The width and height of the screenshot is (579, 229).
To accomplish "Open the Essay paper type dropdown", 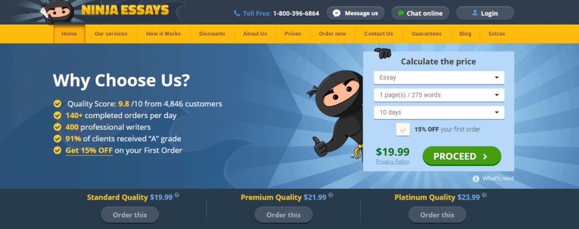I will point(439,77).
